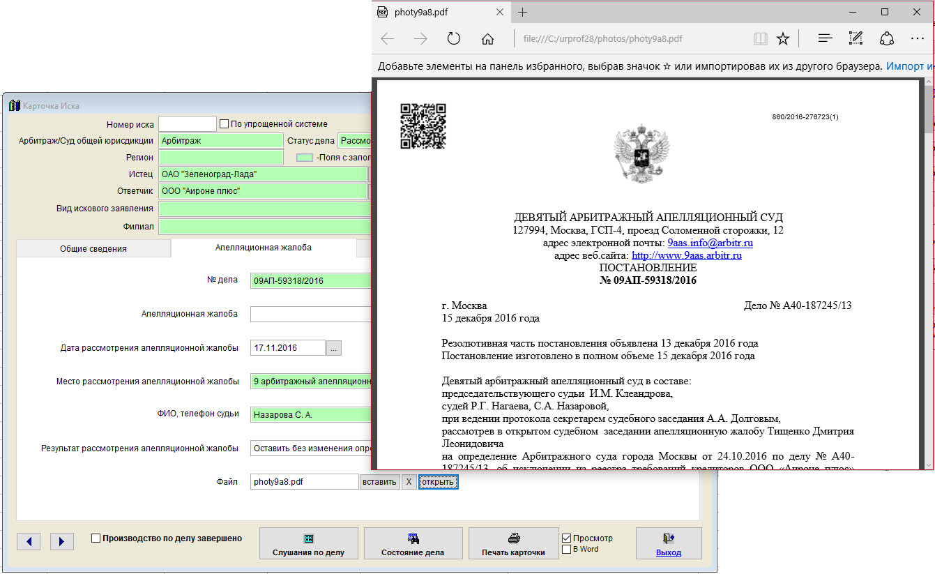
Task: Open the browser home page
Action: coord(488,38)
